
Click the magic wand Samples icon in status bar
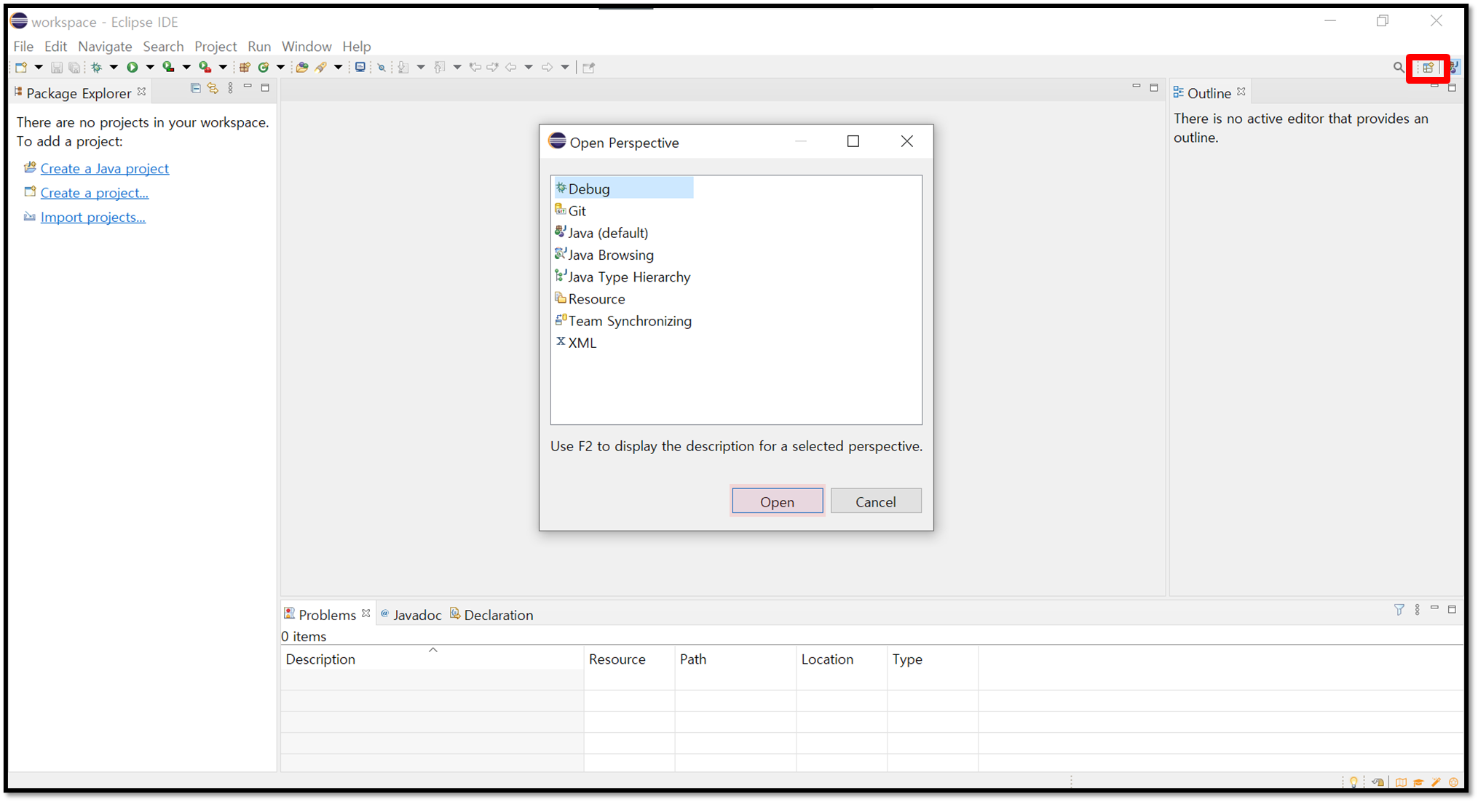click(x=1436, y=782)
